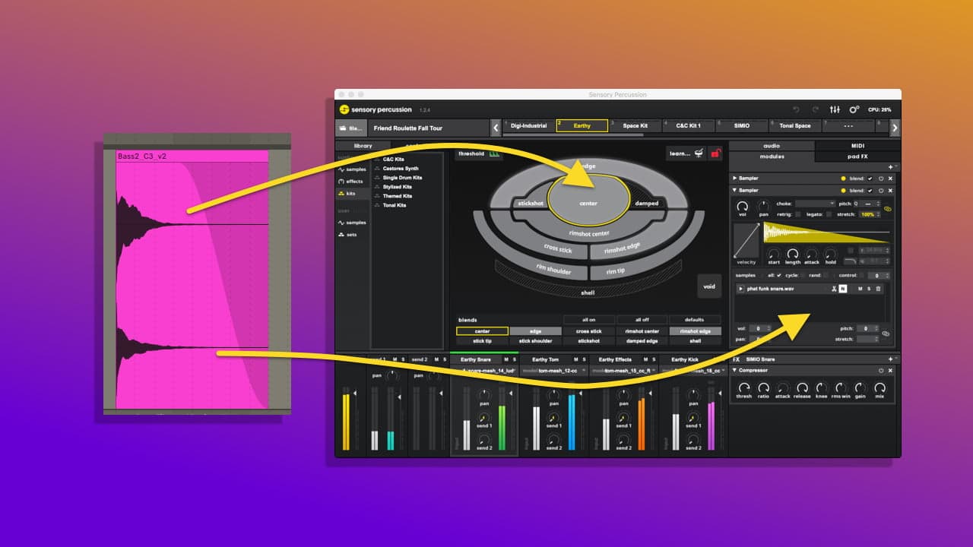973x547 pixels.
Task: Click the defaults blends button
Action: coord(695,320)
